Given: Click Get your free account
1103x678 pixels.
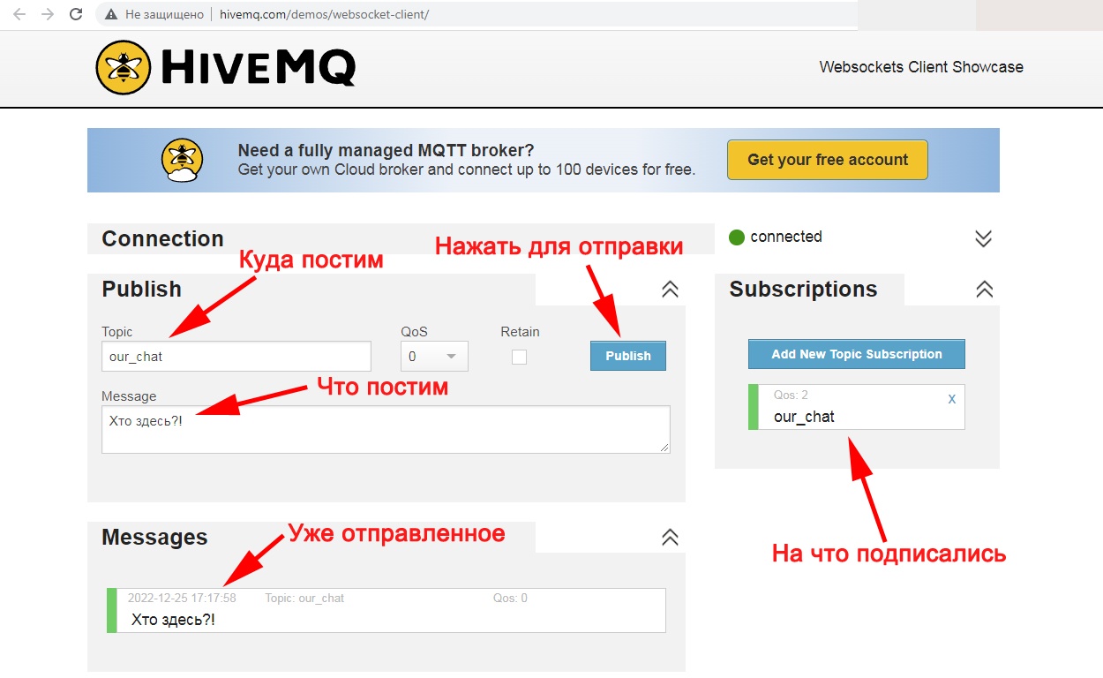Looking at the screenshot, I should 827,160.
